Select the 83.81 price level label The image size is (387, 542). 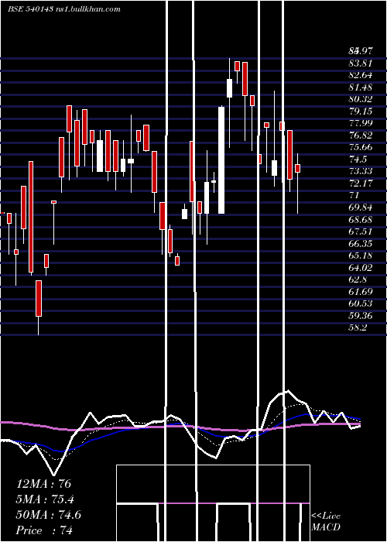tap(360, 63)
